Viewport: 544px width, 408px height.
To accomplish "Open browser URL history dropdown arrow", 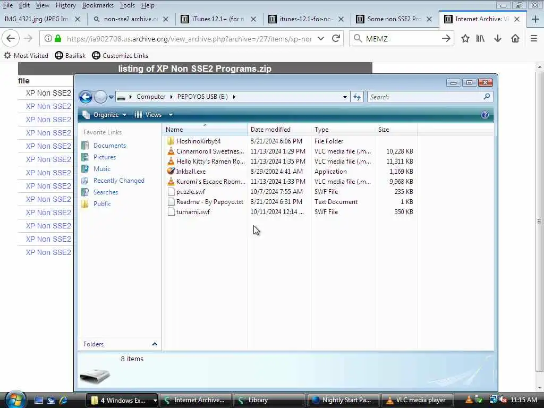I will [321, 38].
